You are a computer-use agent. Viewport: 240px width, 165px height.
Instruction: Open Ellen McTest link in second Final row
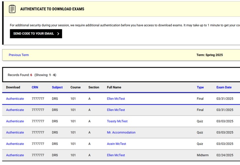click(x=116, y=110)
